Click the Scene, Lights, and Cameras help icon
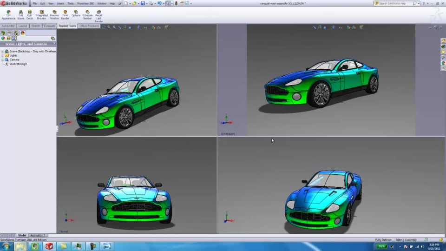Image resolution: width=446 pixels, height=251 pixels. point(54,44)
